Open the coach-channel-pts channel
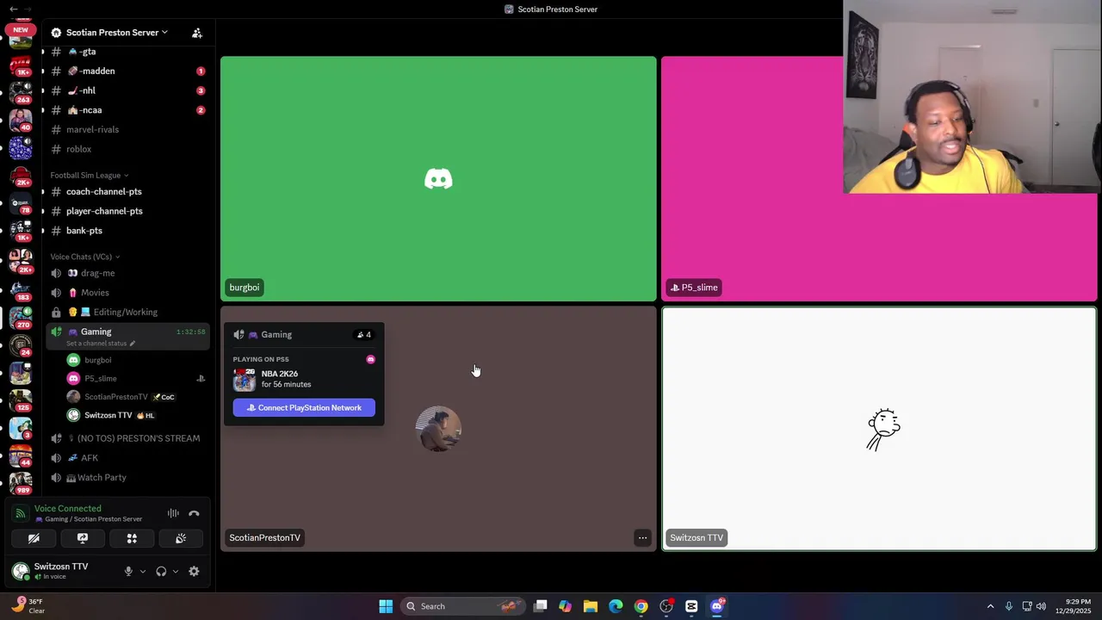Viewport: 1102px width, 620px height. pyautogui.click(x=127, y=192)
